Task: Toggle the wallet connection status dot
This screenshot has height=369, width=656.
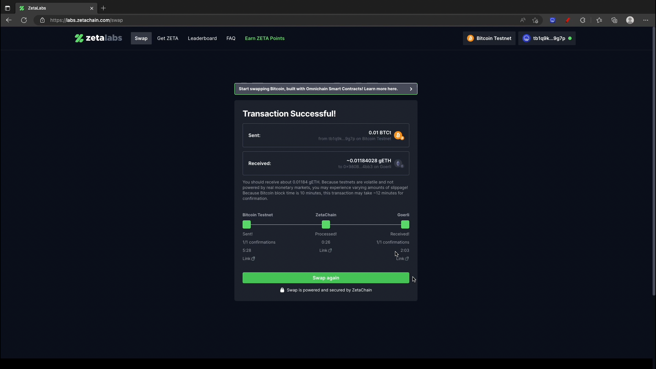Action: point(570,38)
